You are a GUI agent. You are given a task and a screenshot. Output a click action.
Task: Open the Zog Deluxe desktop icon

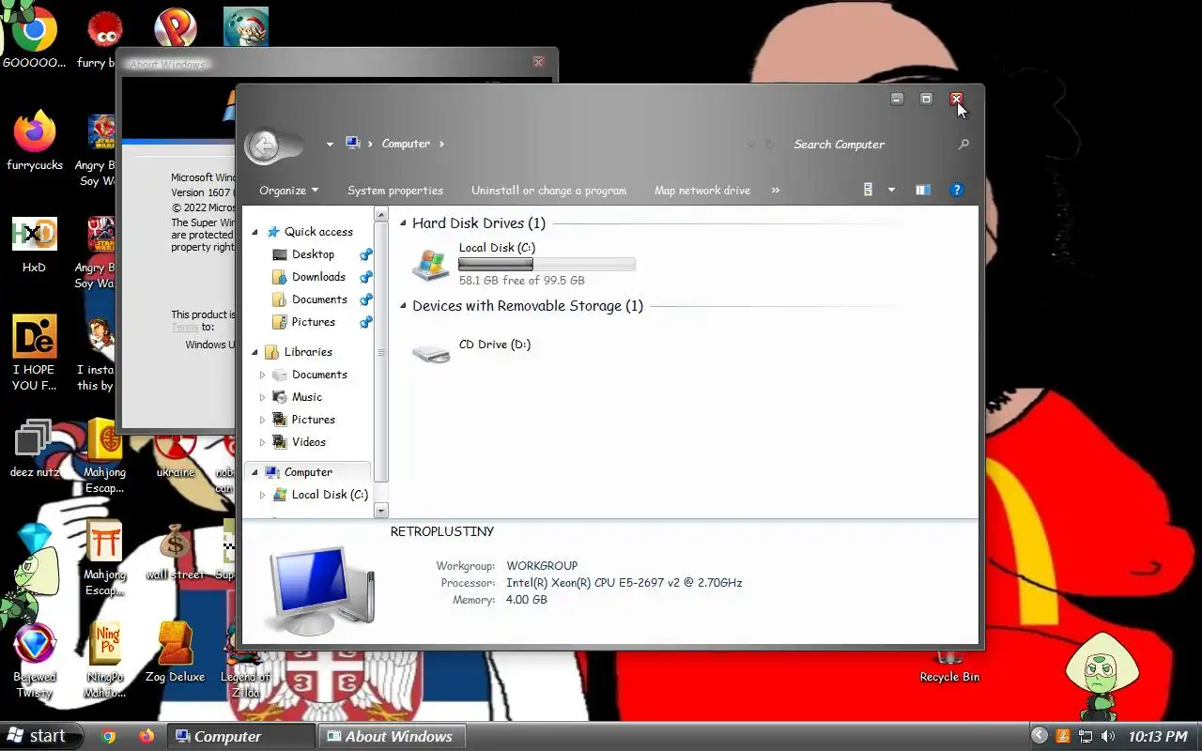tap(175, 652)
